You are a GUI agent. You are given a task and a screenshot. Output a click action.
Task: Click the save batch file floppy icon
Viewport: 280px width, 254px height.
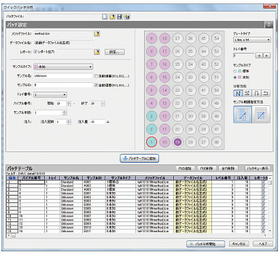(x=120, y=16)
